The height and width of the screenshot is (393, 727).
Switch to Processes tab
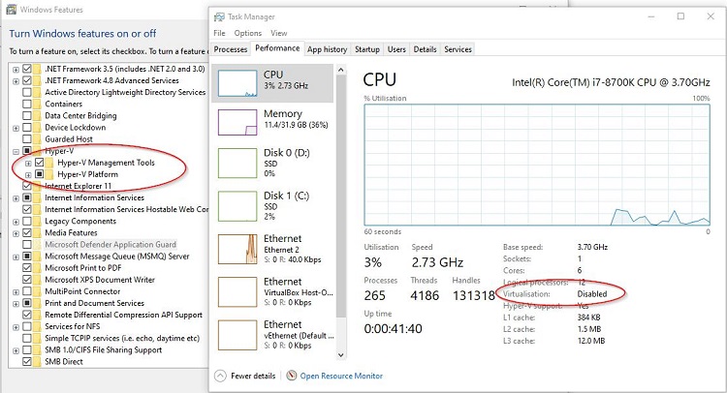pos(231,49)
